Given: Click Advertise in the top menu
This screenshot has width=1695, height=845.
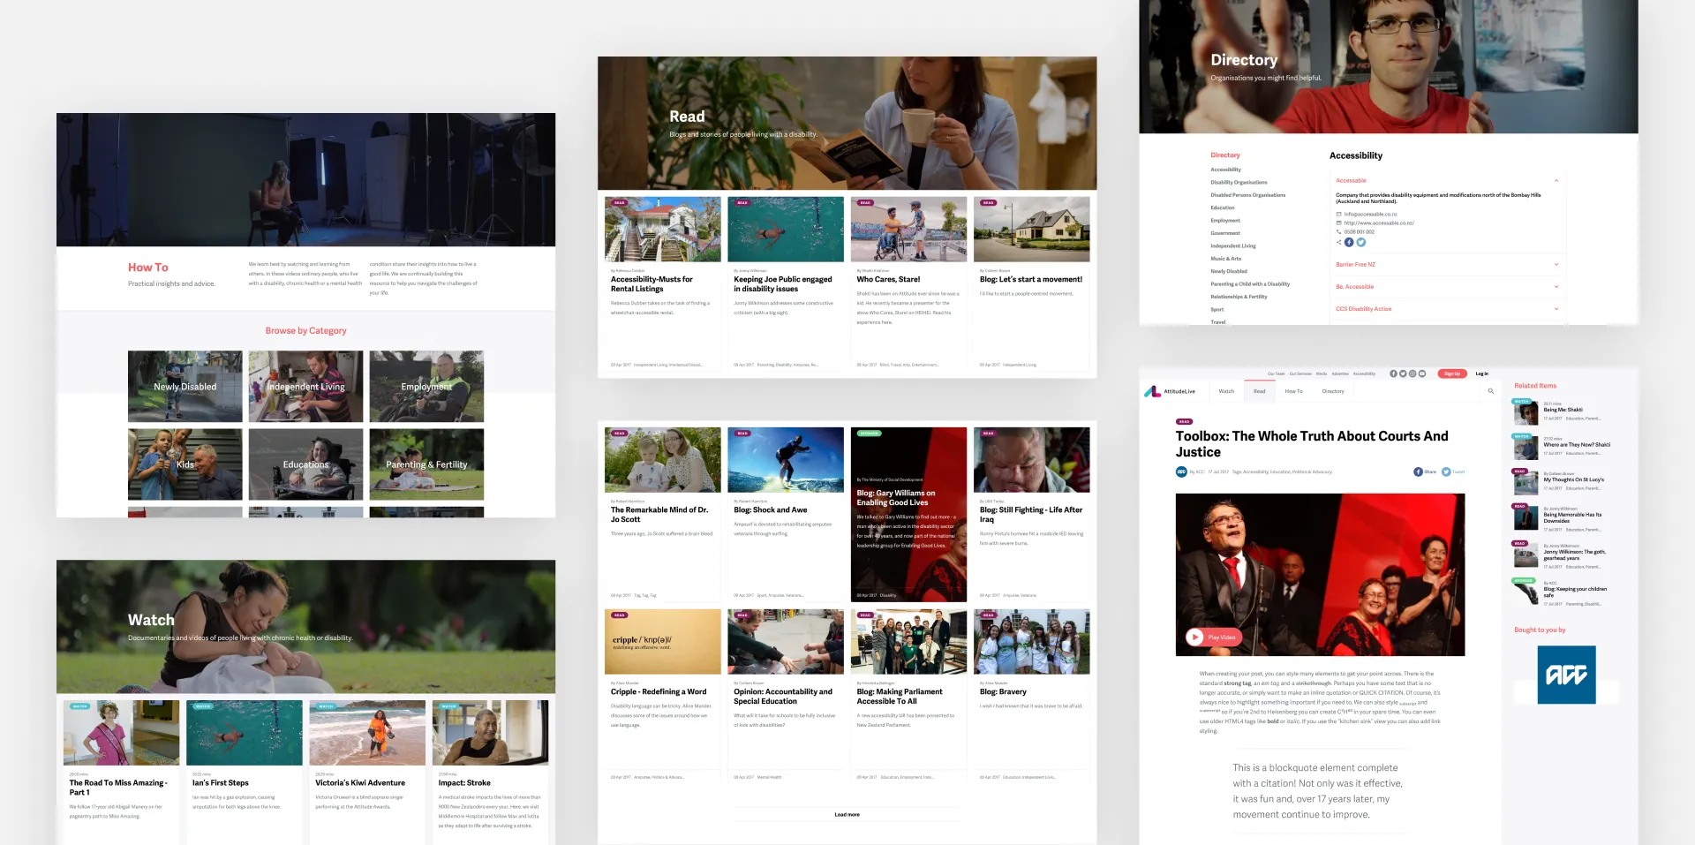Looking at the screenshot, I should (x=1340, y=373).
